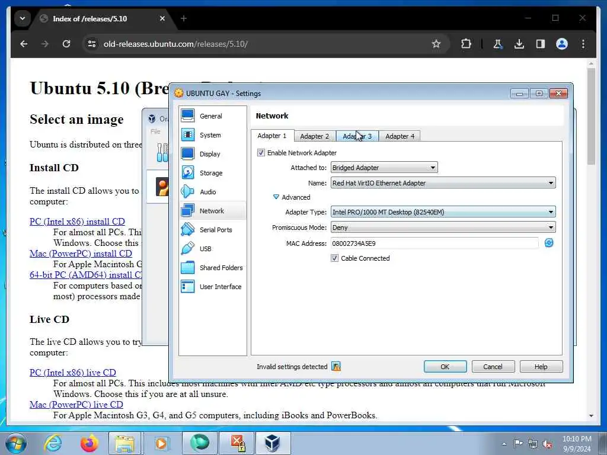The width and height of the screenshot is (607, 455).
Task: Go back in browser history
Action: [24, 44]
